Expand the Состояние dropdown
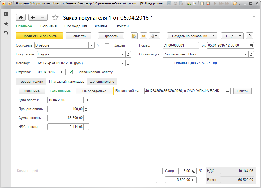 (x=91, y=45)
